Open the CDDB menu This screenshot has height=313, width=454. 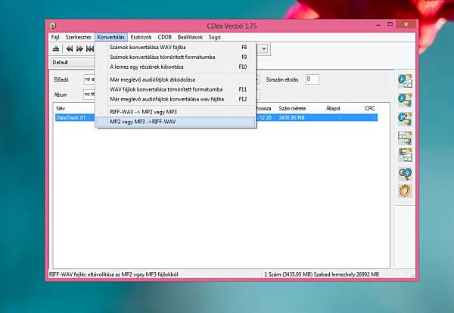click(x=165, y=37)
